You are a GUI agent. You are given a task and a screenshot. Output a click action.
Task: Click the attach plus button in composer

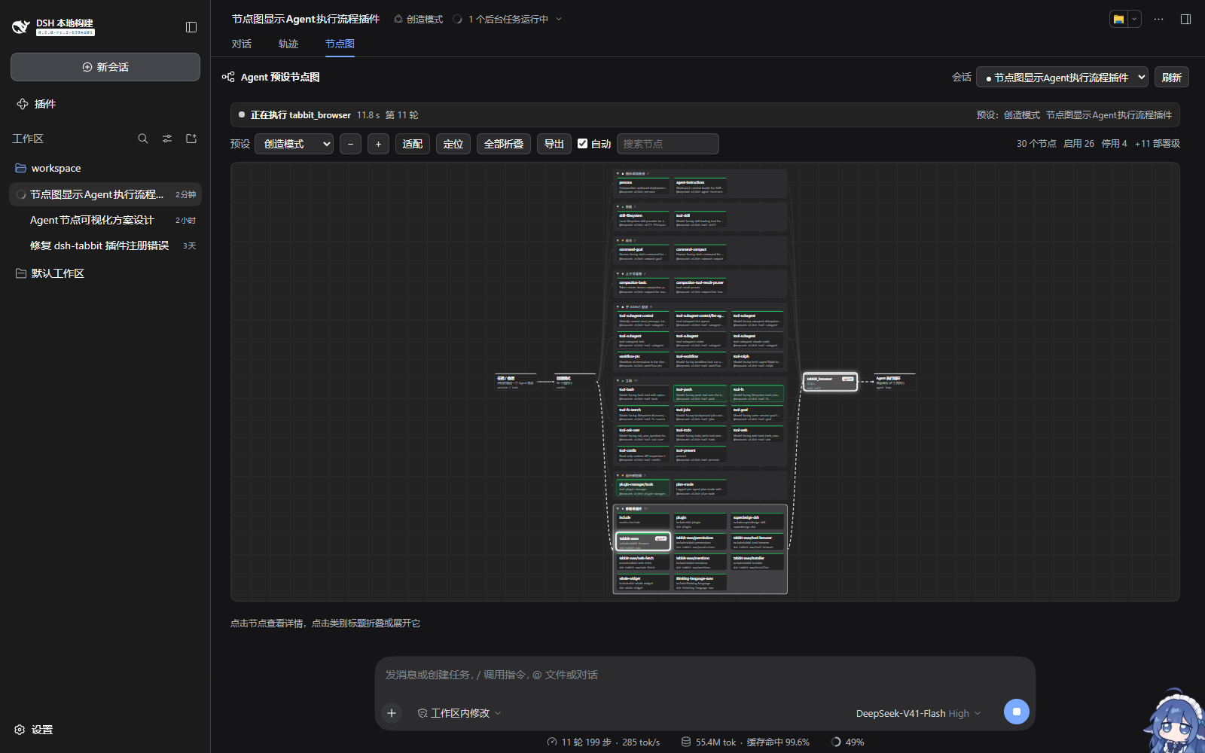pyautogui.click(x=392, y=712)
